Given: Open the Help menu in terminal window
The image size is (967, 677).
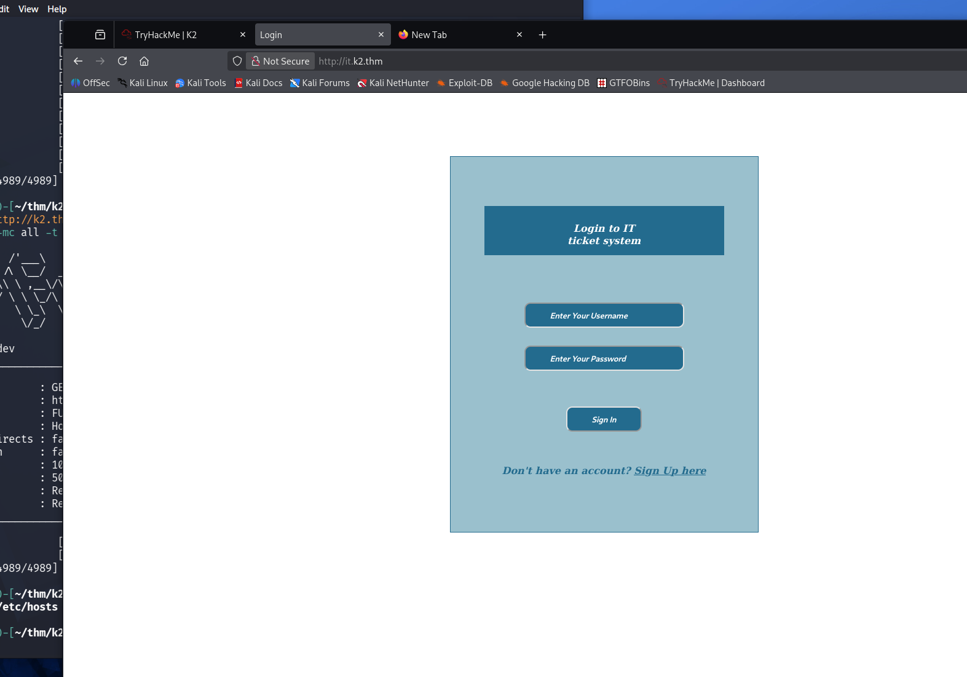Looking at the screenshot, I should pos(57,9).
